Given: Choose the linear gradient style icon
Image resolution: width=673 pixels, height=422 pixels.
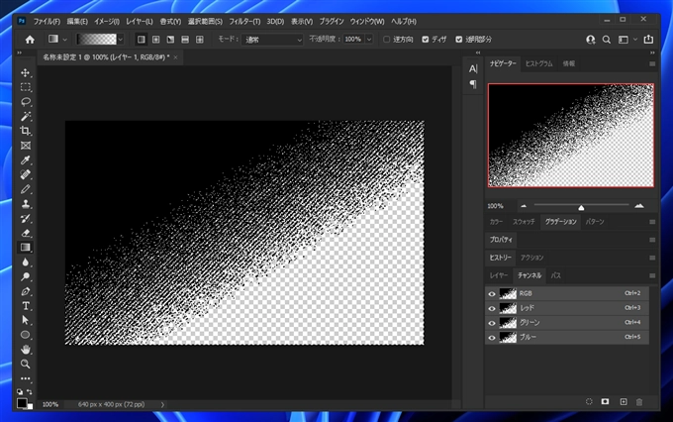Looking at the screenshot, I should [x=141, y=40].
